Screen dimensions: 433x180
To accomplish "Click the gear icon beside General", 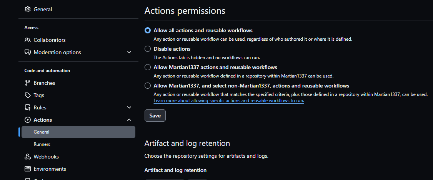I will click(x=28, y=9).
